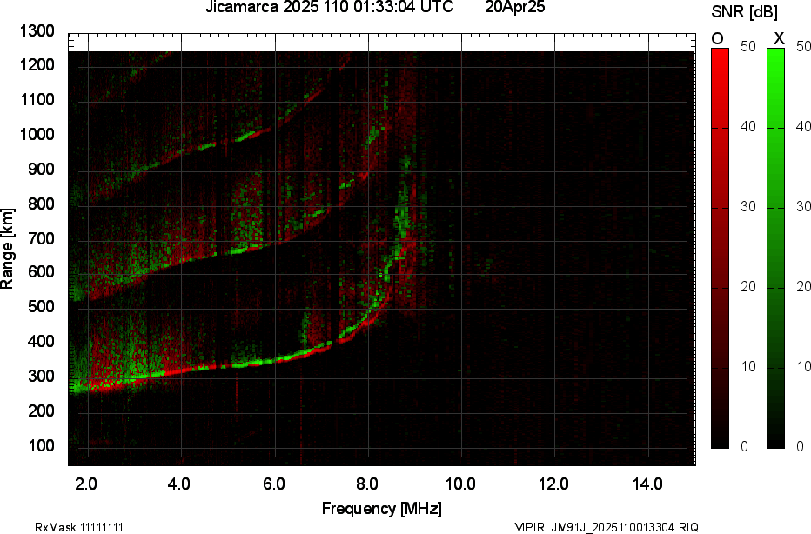811x534 pixels.
Task: Click the date label '20Apr25'
Action: coord(514,7)
